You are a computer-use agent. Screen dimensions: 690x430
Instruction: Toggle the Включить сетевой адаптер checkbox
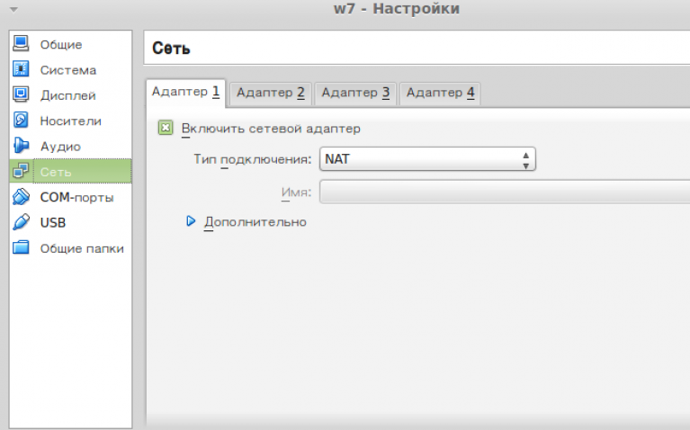166,129
